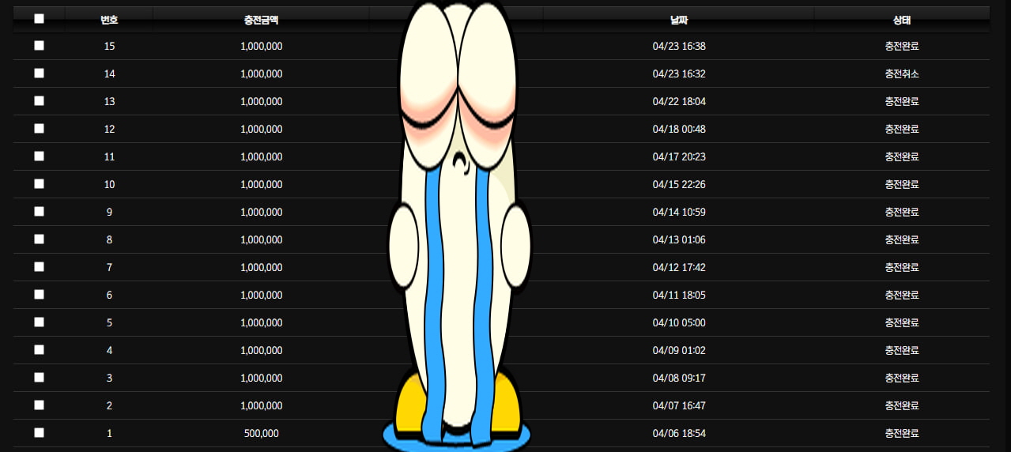Click the 번호 column header

[109, 20]
